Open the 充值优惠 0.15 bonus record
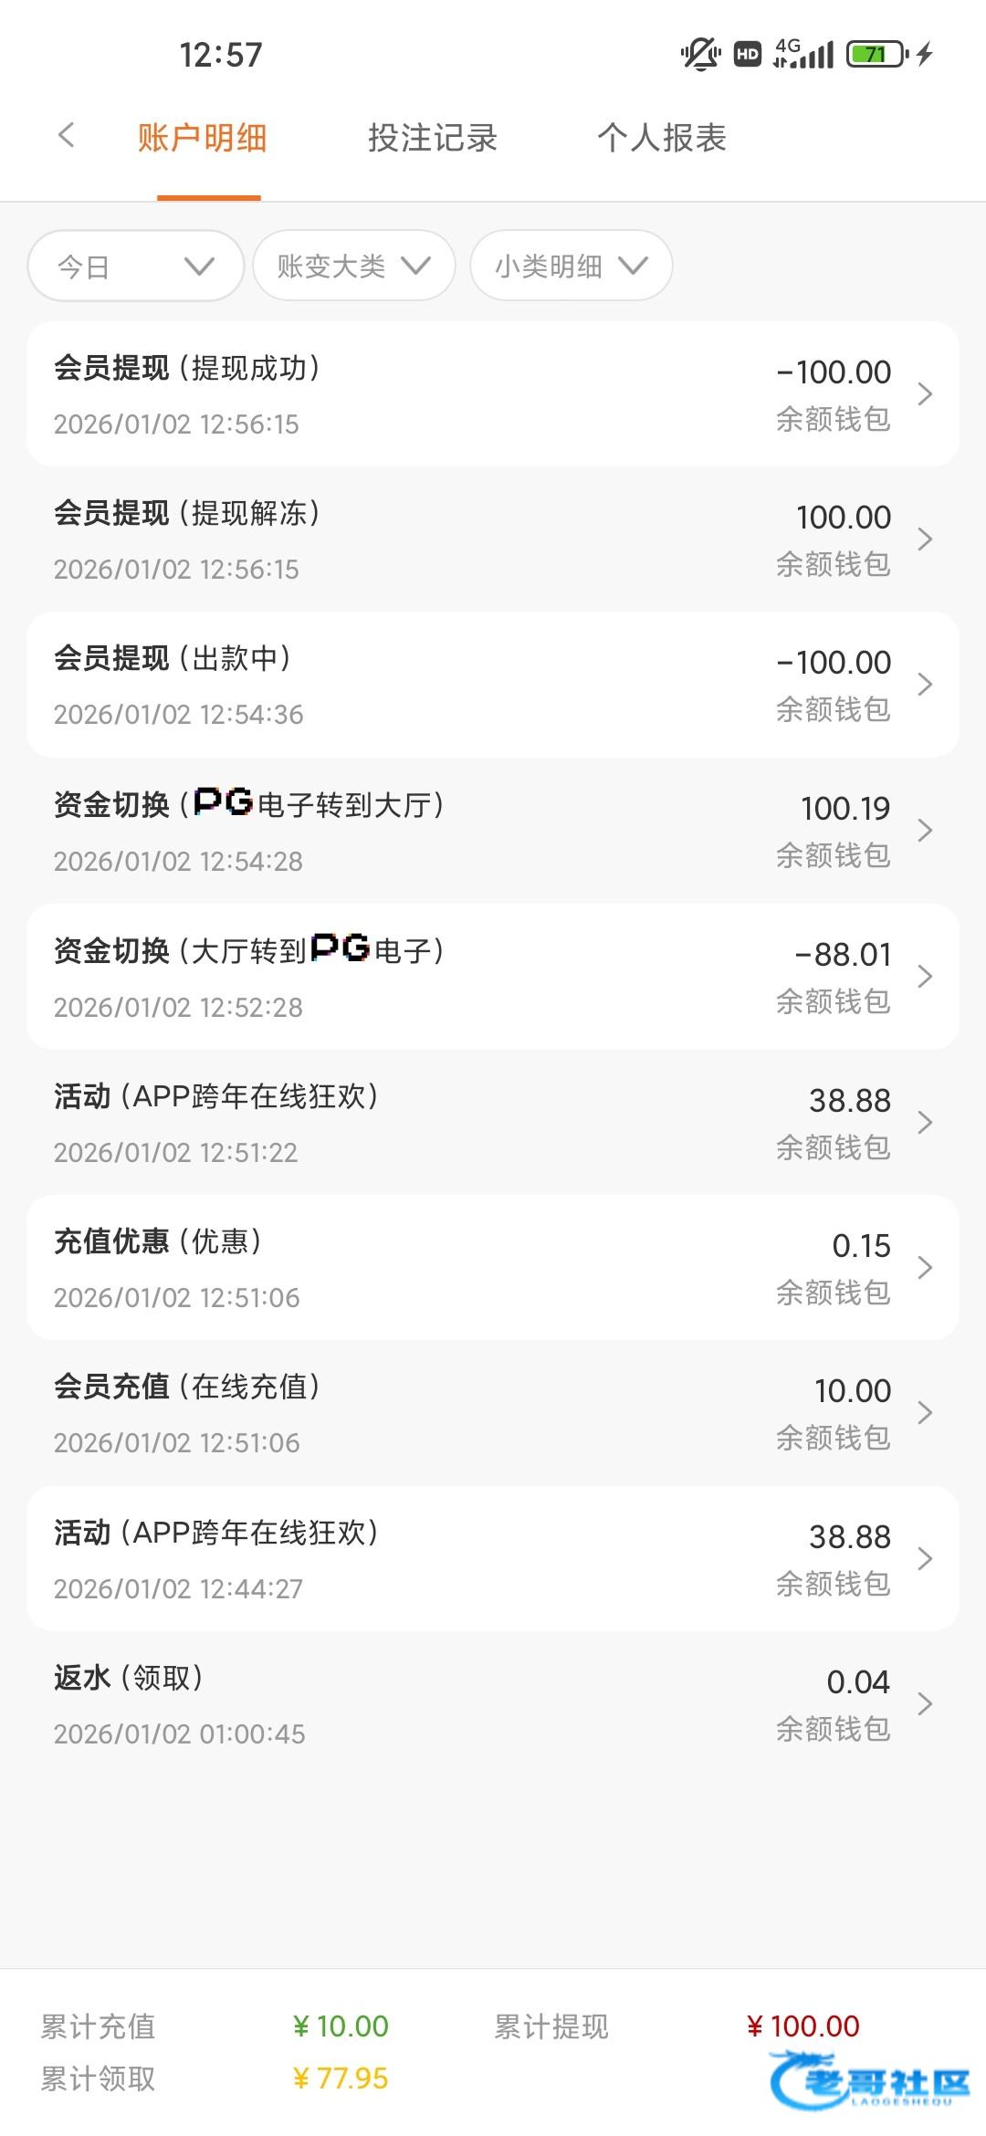Screen dimensions: 986x2136 click(x=493, y=1267)
